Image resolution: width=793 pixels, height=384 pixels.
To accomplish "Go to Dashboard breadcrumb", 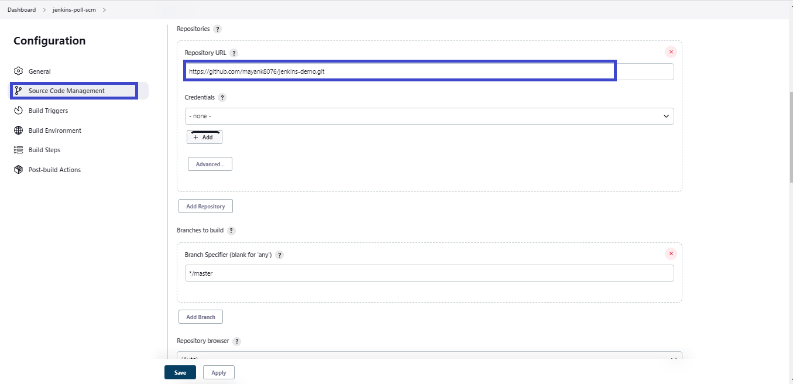I will pos(22,10).
